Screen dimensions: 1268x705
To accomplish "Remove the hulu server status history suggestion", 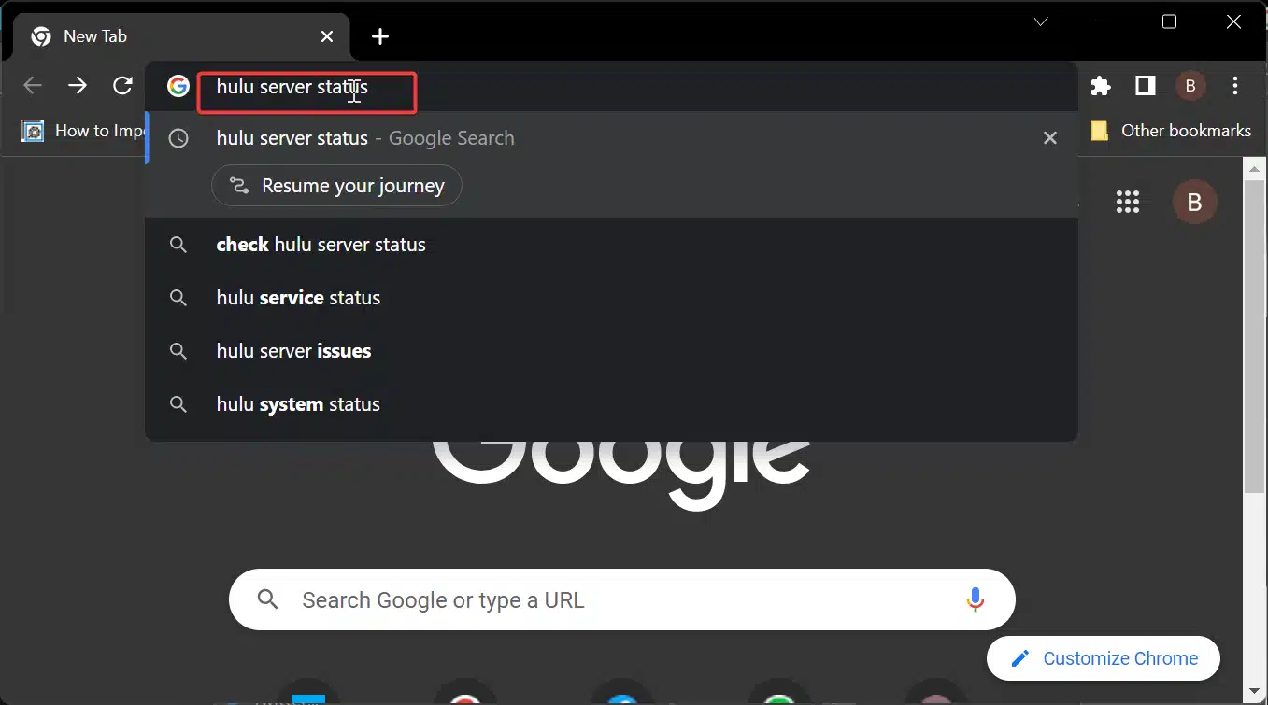I will coord(1050,138).
